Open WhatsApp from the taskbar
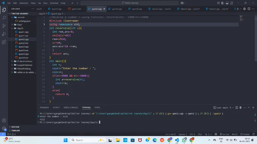 184,140
